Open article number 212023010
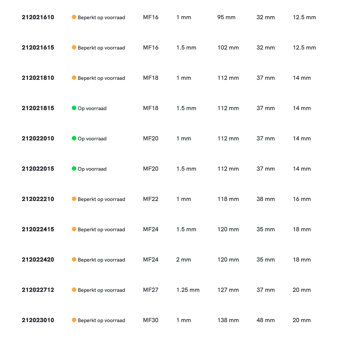Screen dimensions: 338x338 (38, 320)
